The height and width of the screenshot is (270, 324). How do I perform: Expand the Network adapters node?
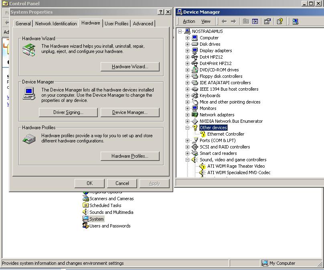pyautogui.click(x=187, y=115)
